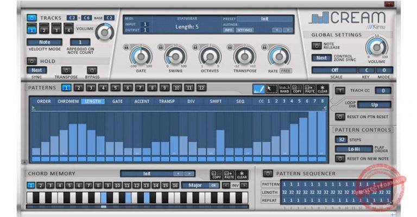Go to next Chord Memory preset

189,174
